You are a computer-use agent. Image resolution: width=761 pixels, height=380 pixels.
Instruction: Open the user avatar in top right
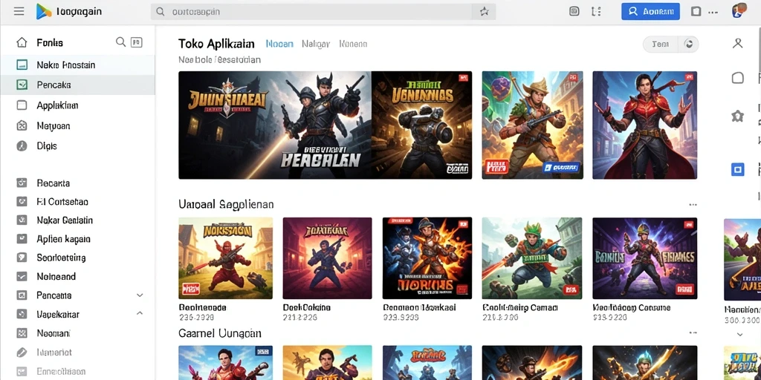739,10
